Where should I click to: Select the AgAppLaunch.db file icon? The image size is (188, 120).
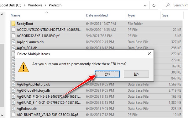[13, 42]
